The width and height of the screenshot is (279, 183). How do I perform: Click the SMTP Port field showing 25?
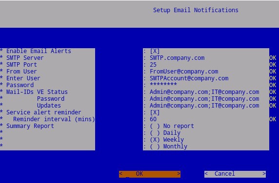153,65
